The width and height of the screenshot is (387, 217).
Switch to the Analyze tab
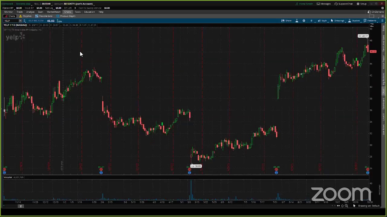(30, 12)
